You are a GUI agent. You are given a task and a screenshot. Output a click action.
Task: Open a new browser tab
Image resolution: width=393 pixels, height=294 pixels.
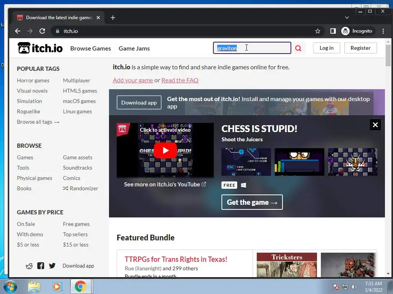[x=113, y=18]
